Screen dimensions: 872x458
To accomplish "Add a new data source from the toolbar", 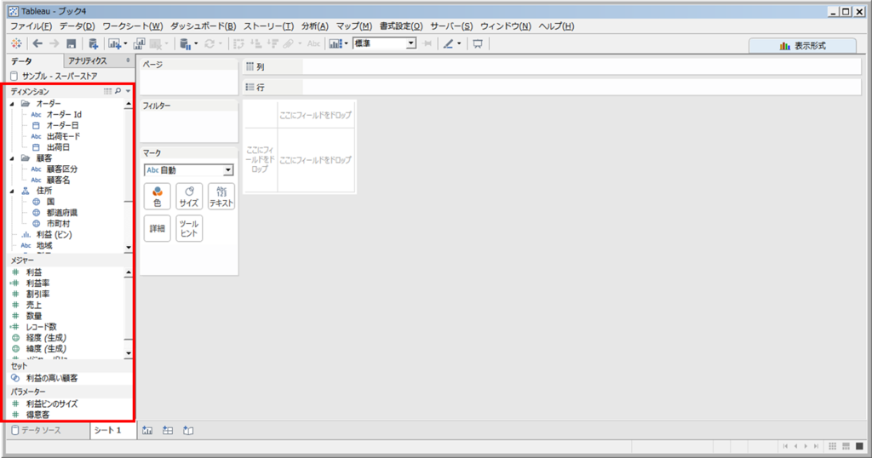I will pyautogui.click(x=94, y=43).
